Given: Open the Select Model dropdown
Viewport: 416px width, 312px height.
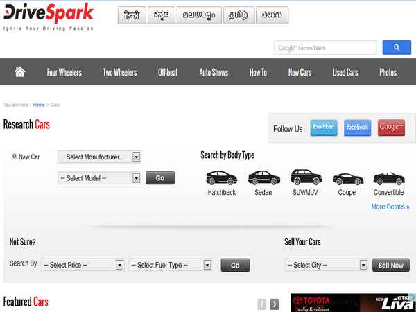Looking at the screenshot, I should 100,178.
